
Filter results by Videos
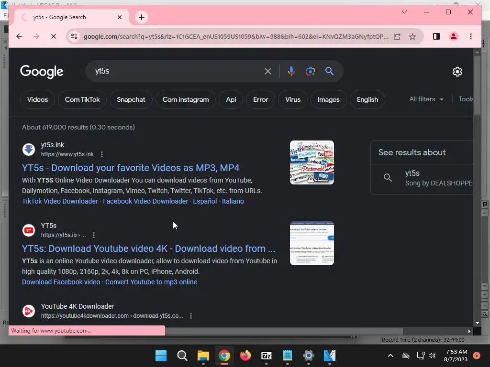[37, 99]
